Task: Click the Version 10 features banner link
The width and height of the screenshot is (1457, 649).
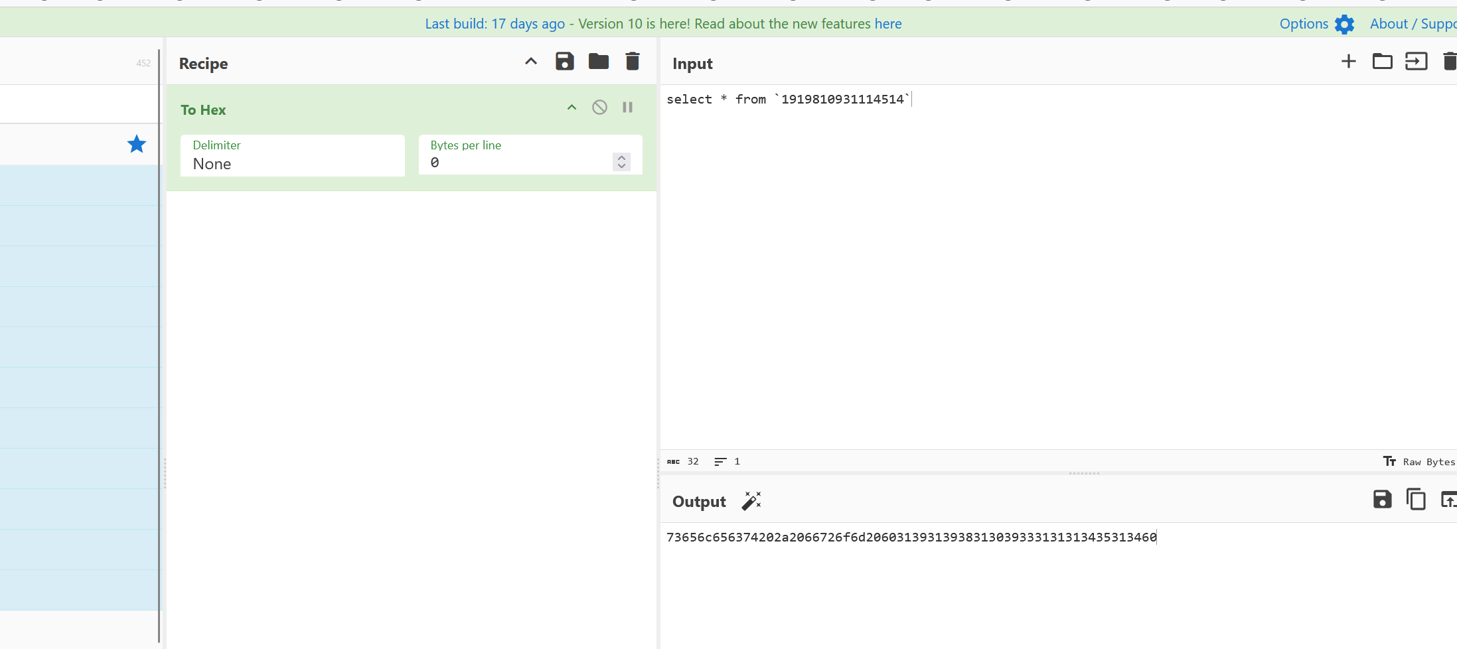Action: (x=739, y=24)
